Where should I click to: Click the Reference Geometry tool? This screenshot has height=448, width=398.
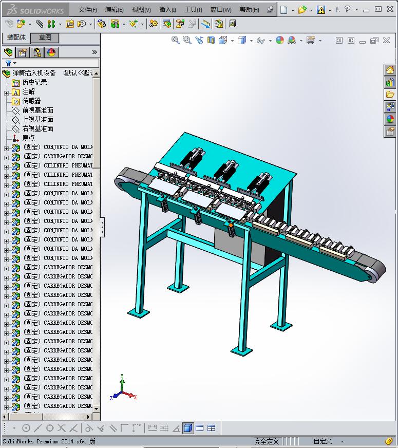pos(134,24)
